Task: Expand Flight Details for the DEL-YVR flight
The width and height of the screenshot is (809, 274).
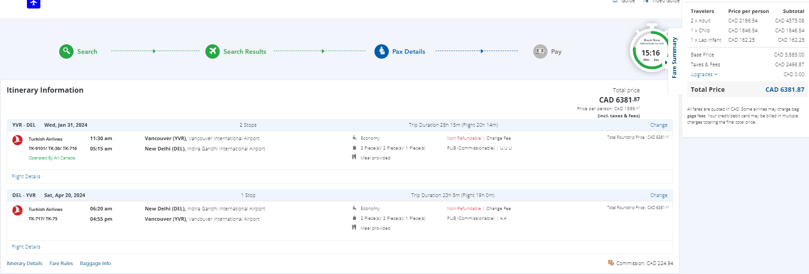Action: tap(26, 247)
